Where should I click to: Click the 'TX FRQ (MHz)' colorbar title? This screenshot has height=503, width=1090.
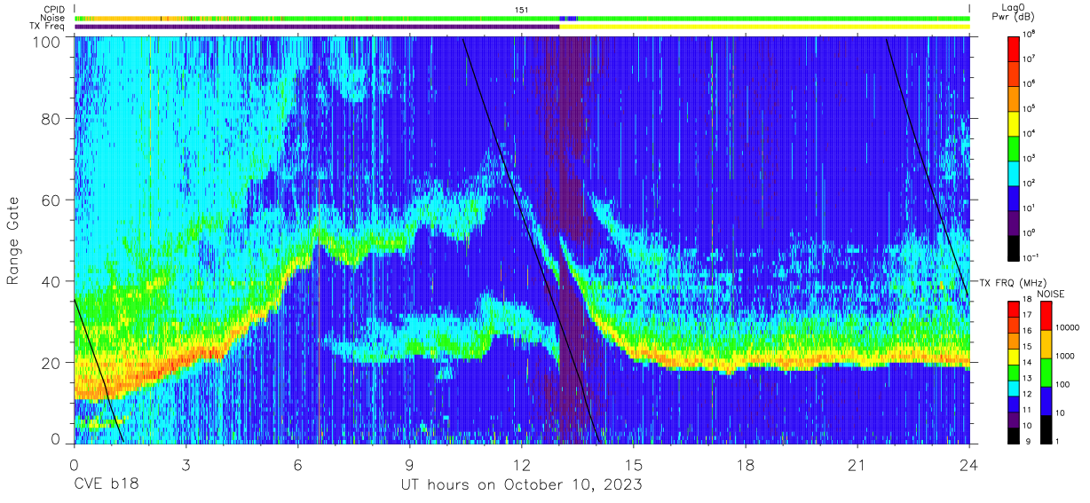1012,282
